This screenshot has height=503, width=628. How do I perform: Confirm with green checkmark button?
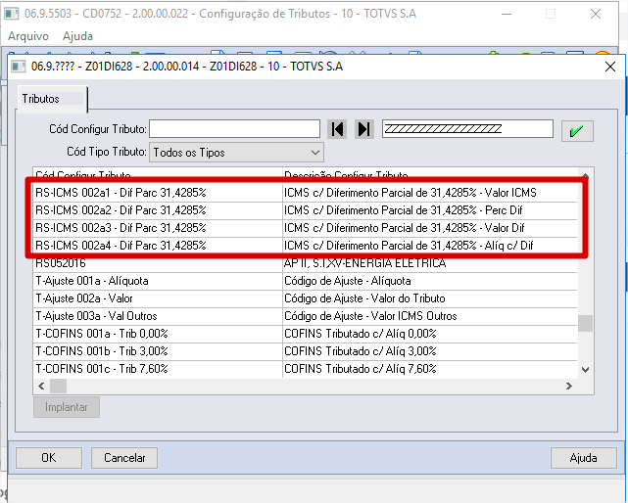tap(577, 131)
